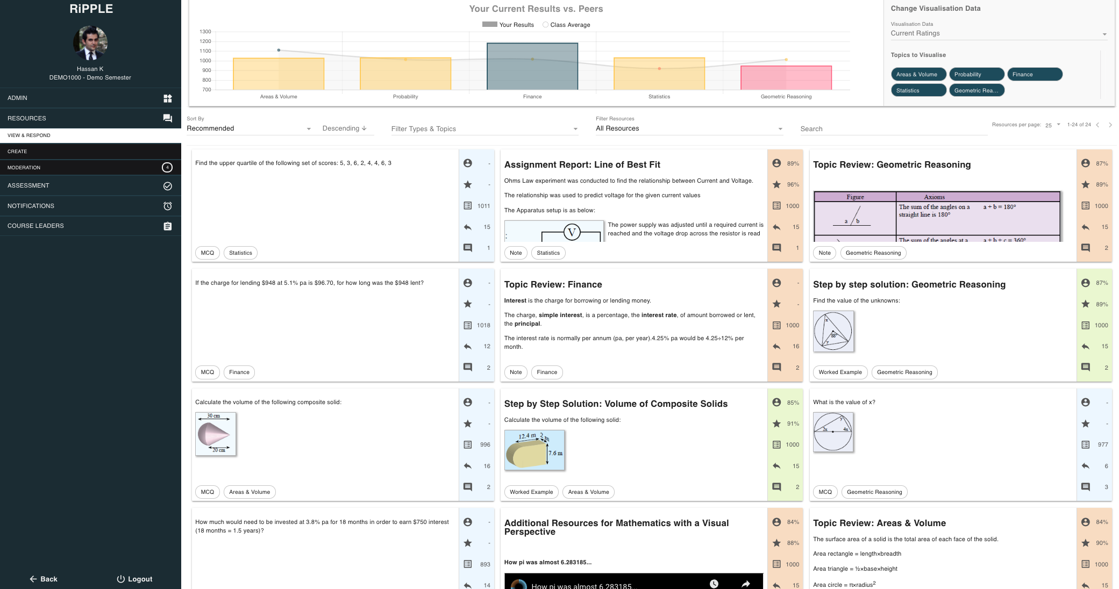The width and height of the screenshot is (1119, 589).
Task: Click Finance tag on Topic Review: Finance card
Action: (547, 372)
